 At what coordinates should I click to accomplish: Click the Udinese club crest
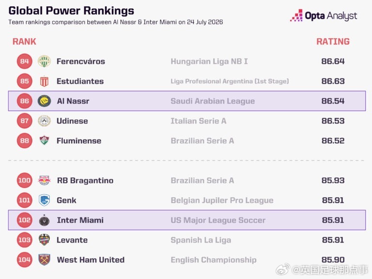44,121
